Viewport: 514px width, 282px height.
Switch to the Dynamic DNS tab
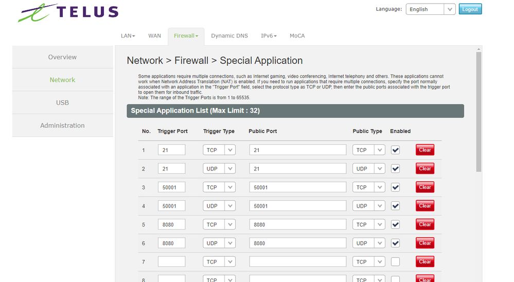pos(229,36)
